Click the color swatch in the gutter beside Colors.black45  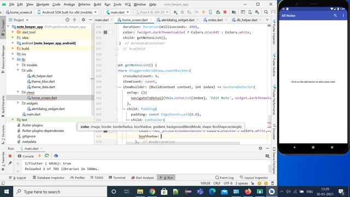pyautogui.click(x=106, y=32)
